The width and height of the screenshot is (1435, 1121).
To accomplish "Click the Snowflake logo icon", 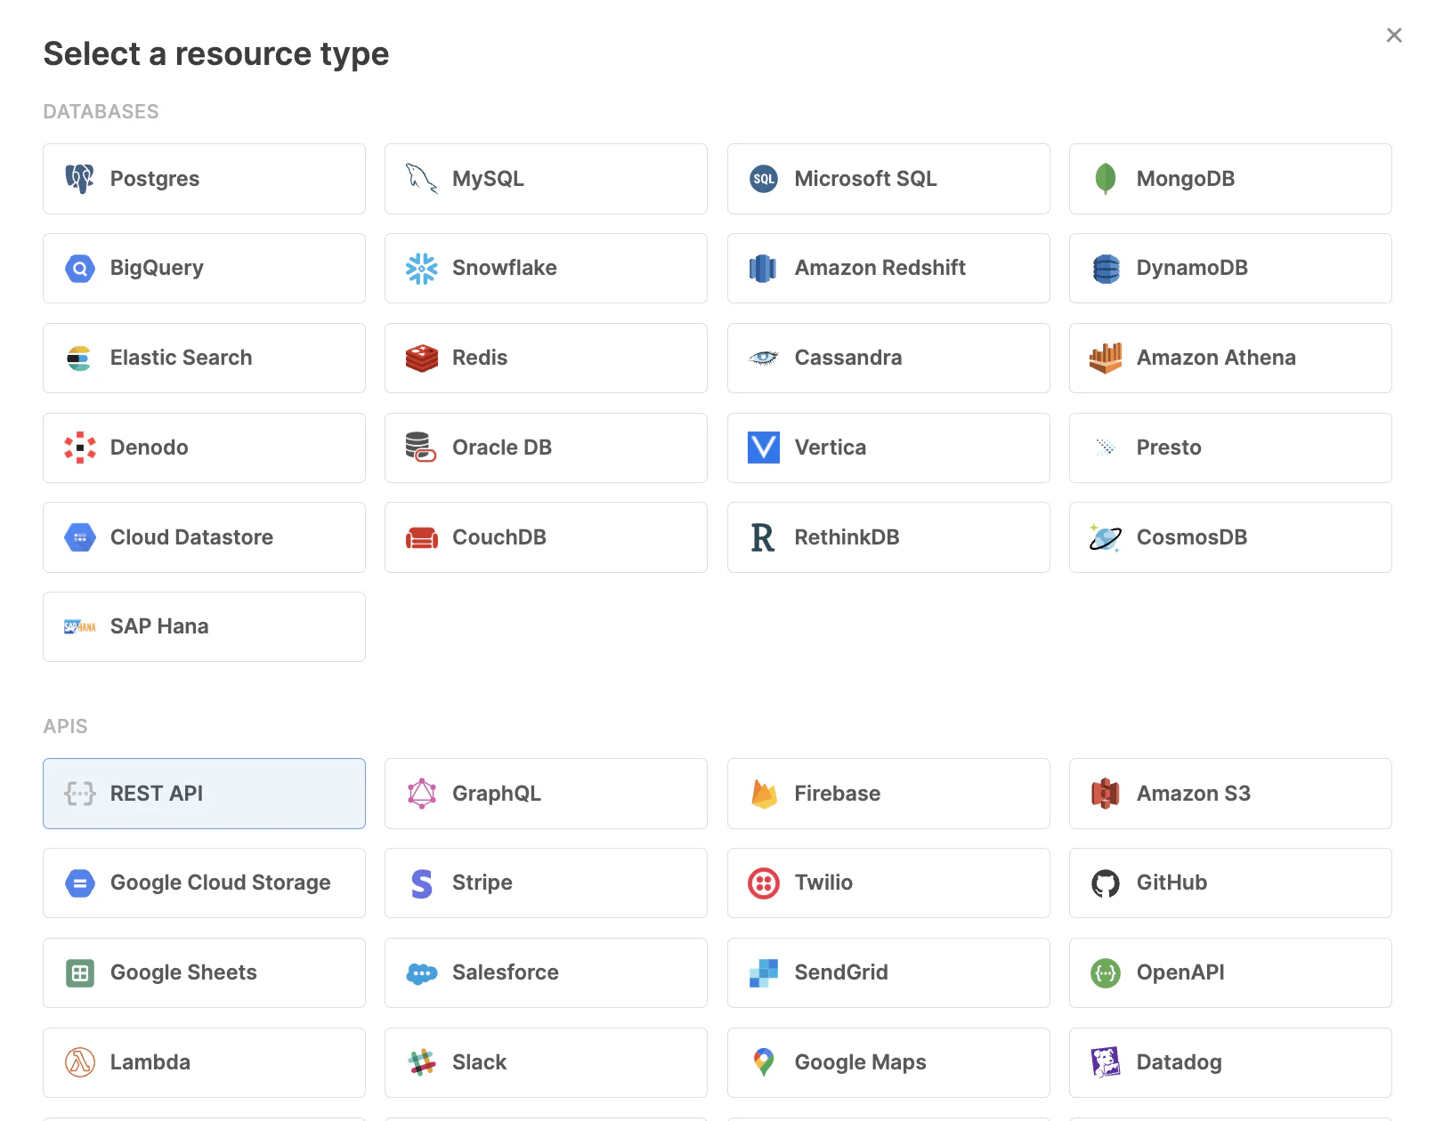I will pos(421,269).
